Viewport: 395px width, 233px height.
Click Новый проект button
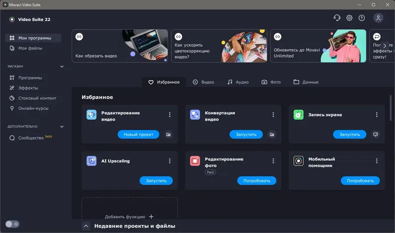[x=139, y=134]
